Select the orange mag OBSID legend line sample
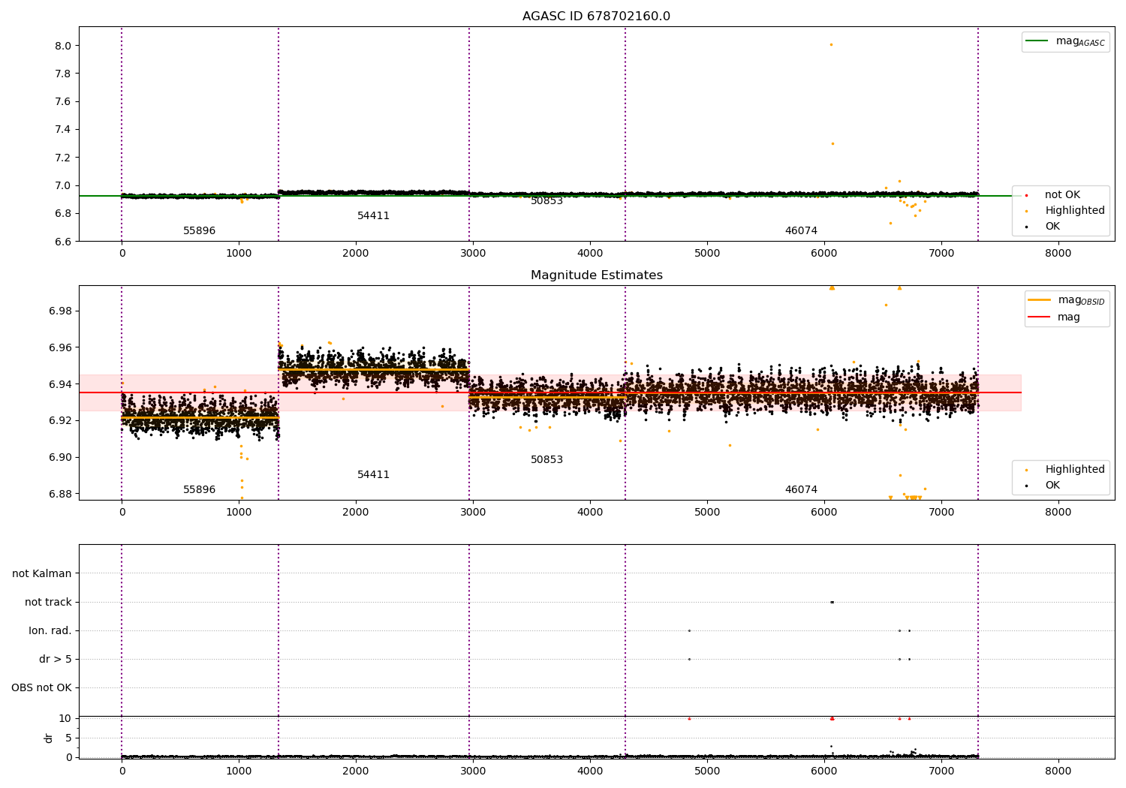This screenshot has width=1126, height=788. [x=1039, y=300]
